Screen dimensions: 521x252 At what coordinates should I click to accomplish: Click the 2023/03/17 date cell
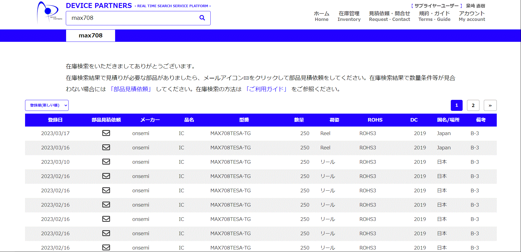pos(55,133)
